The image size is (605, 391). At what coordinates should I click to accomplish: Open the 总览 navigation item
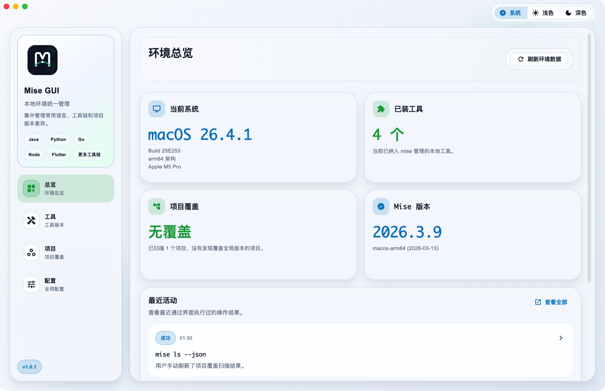66,188
